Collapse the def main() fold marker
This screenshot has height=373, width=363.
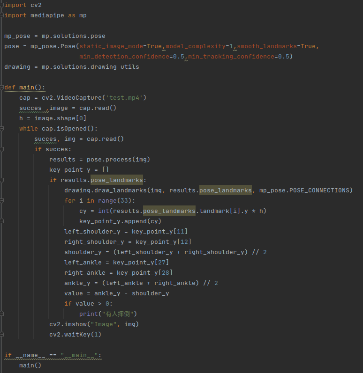coord(2,88)
